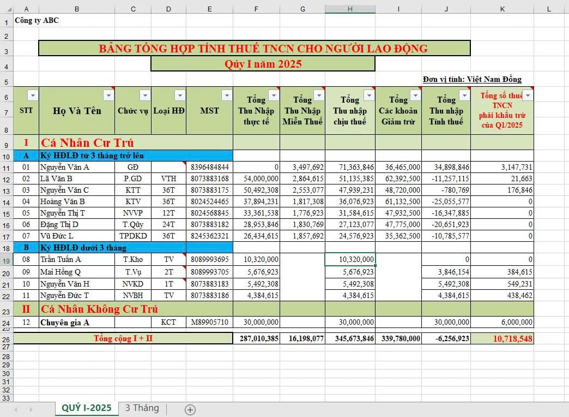569x417 pixels.
Task: Open Tổng Các khoản Giảm trừ filter dropdown
Action: 415,96
